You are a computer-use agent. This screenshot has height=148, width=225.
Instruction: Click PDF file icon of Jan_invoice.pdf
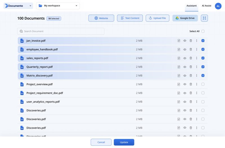[22, 41]
